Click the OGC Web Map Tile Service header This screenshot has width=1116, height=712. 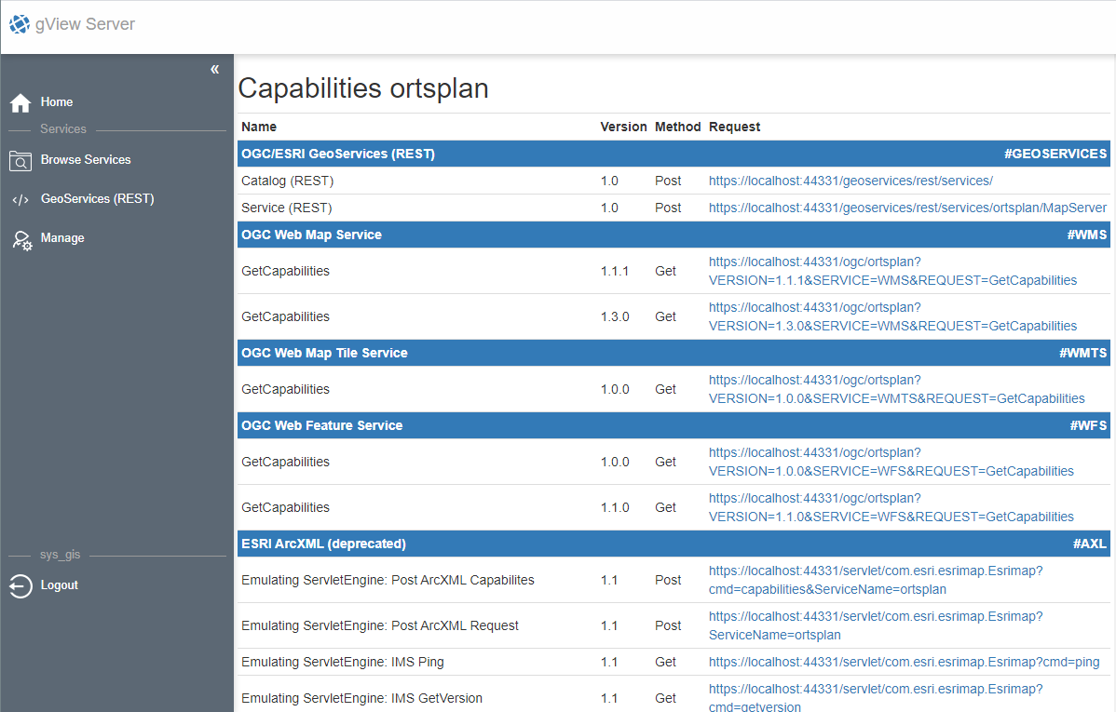coord(324,353)
